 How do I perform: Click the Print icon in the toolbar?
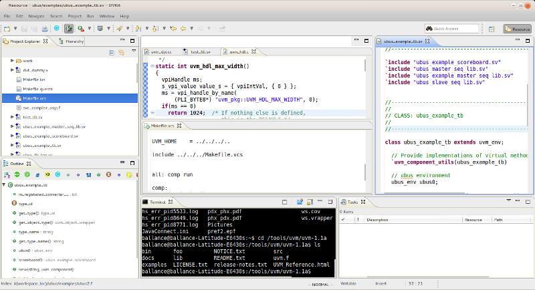click(43, 29)
